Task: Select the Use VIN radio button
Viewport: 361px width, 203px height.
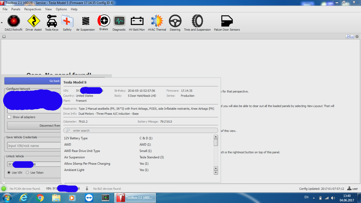Action: tap(9, 173)
